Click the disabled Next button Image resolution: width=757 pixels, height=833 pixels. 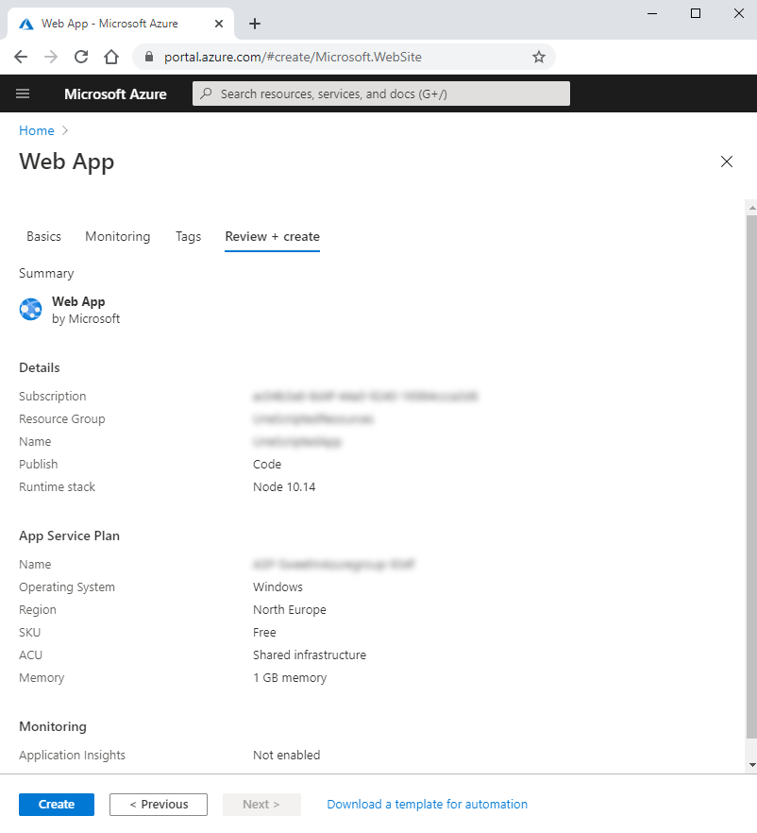tap(261, 805)
